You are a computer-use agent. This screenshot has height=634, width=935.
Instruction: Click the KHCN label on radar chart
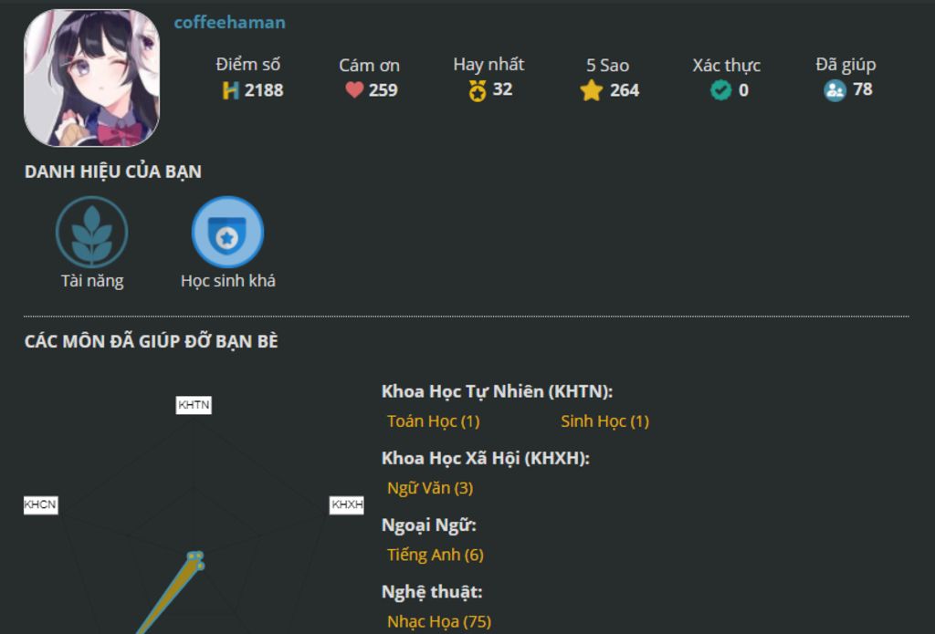(x=41, y=504)
